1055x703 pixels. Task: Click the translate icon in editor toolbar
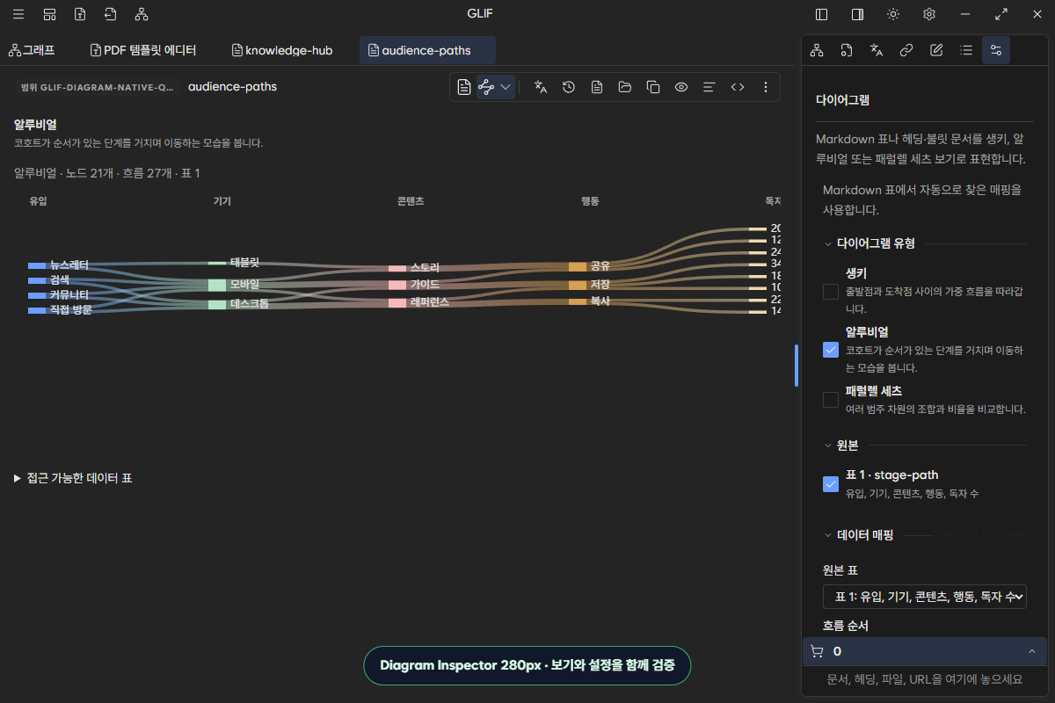(x=541, y=87)
